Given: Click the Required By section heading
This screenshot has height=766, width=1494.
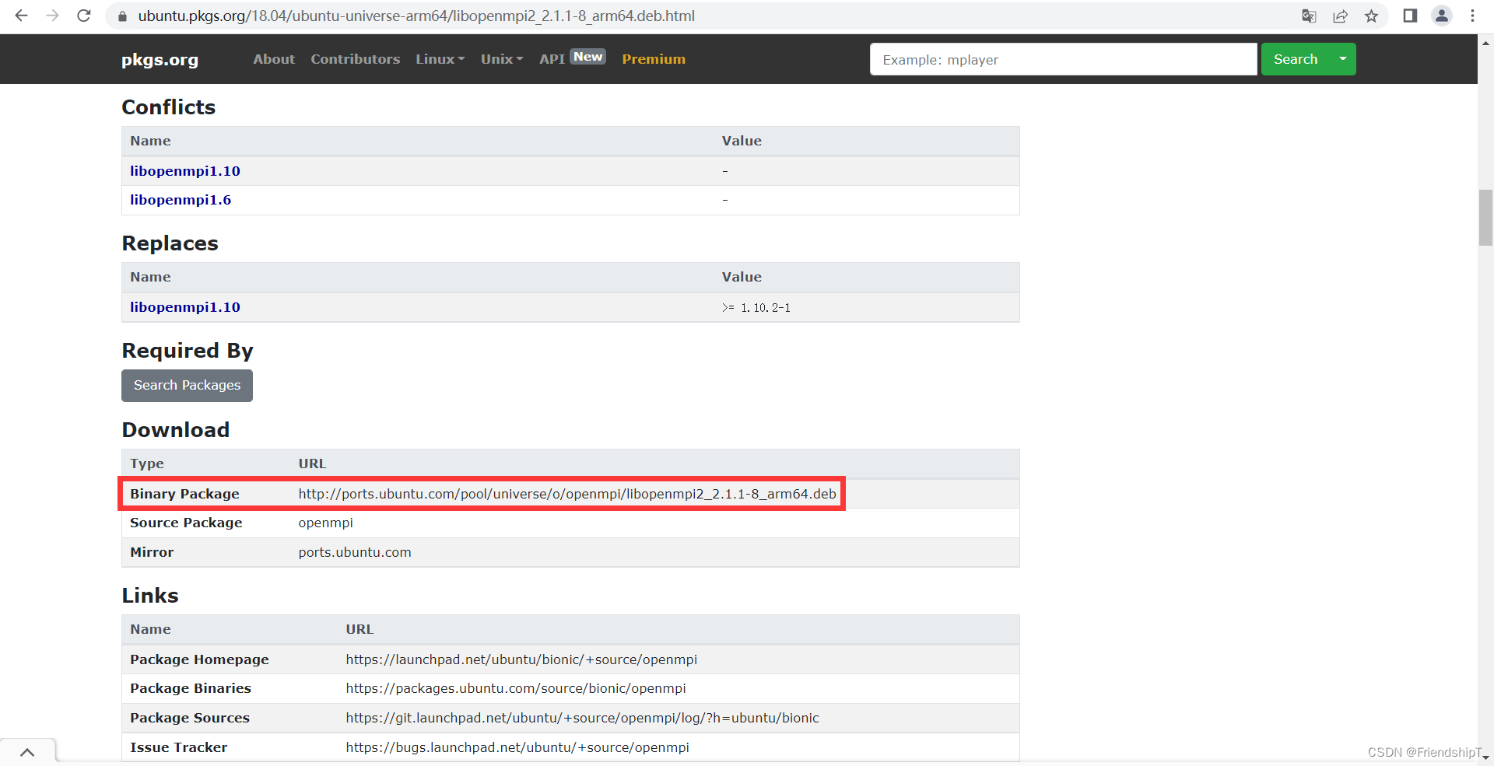Looking at the screenshot, I should point(188,351).
